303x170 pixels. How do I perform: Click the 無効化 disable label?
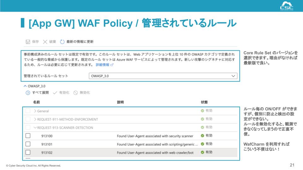(x=85, y=93)
